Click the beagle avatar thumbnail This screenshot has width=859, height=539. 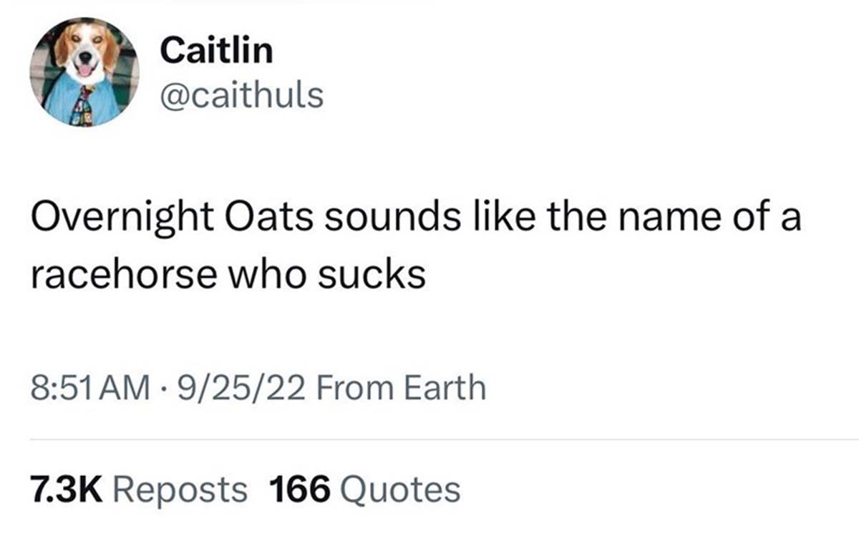86,72
